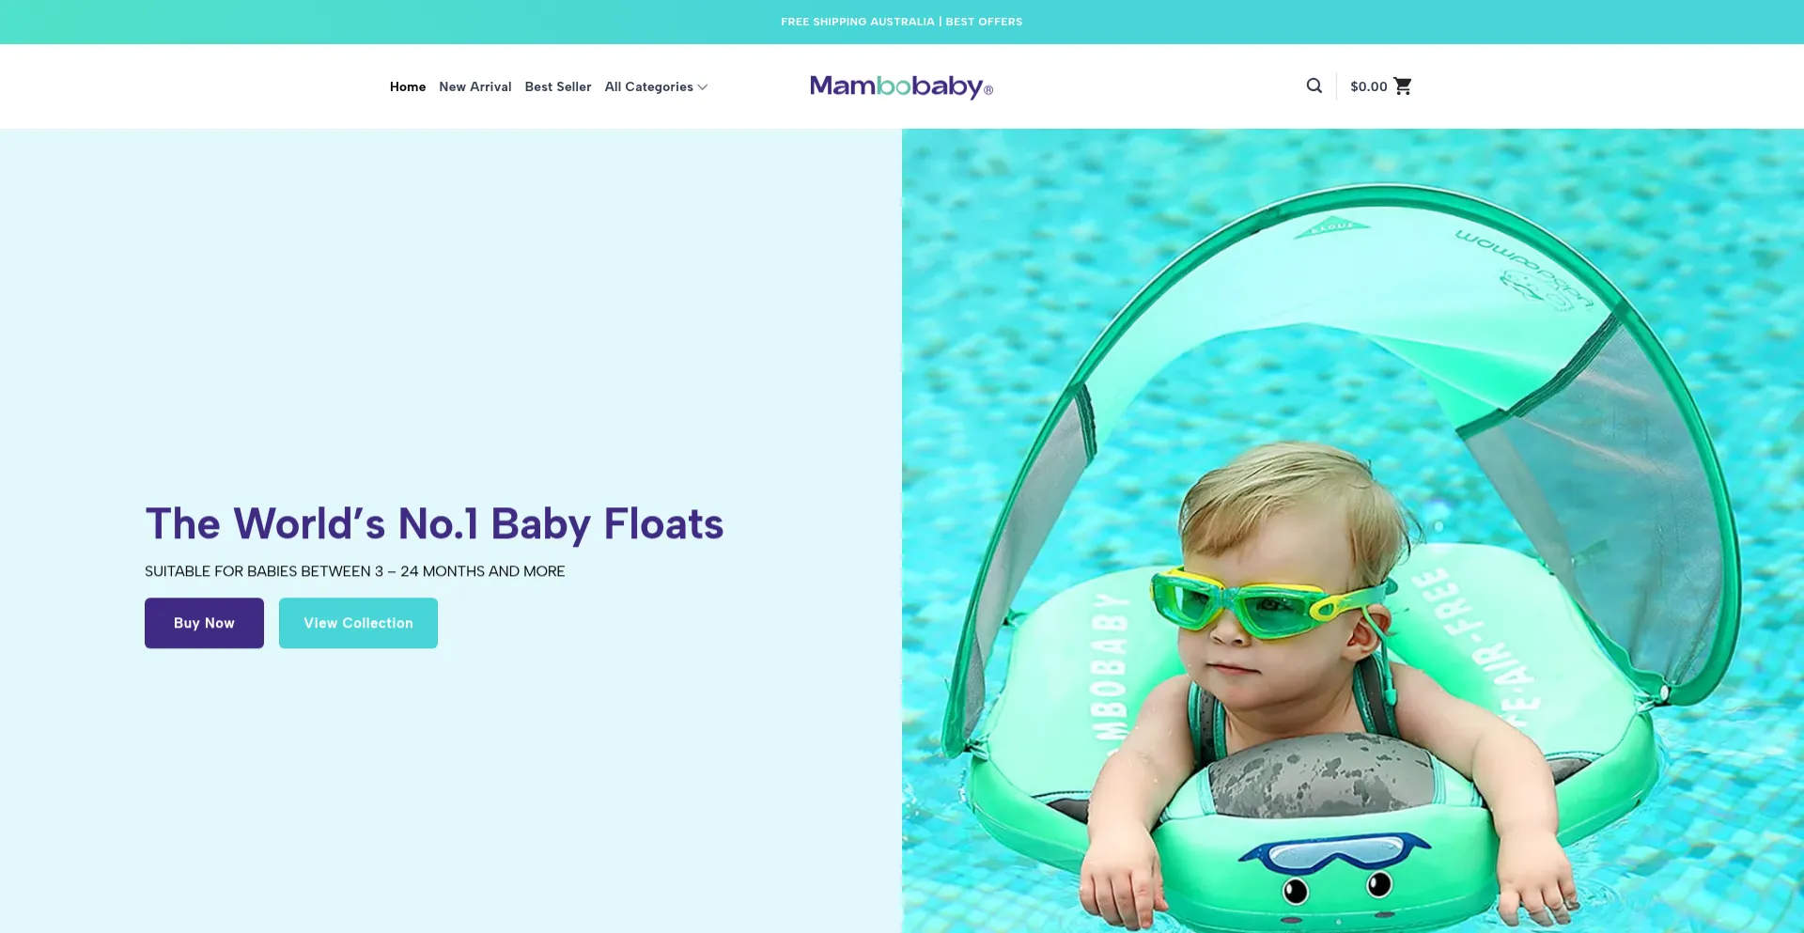The height and width of the screenshot is (933, 1804).
Task: Click the Mambobaby logo
Action: (895, 86)
